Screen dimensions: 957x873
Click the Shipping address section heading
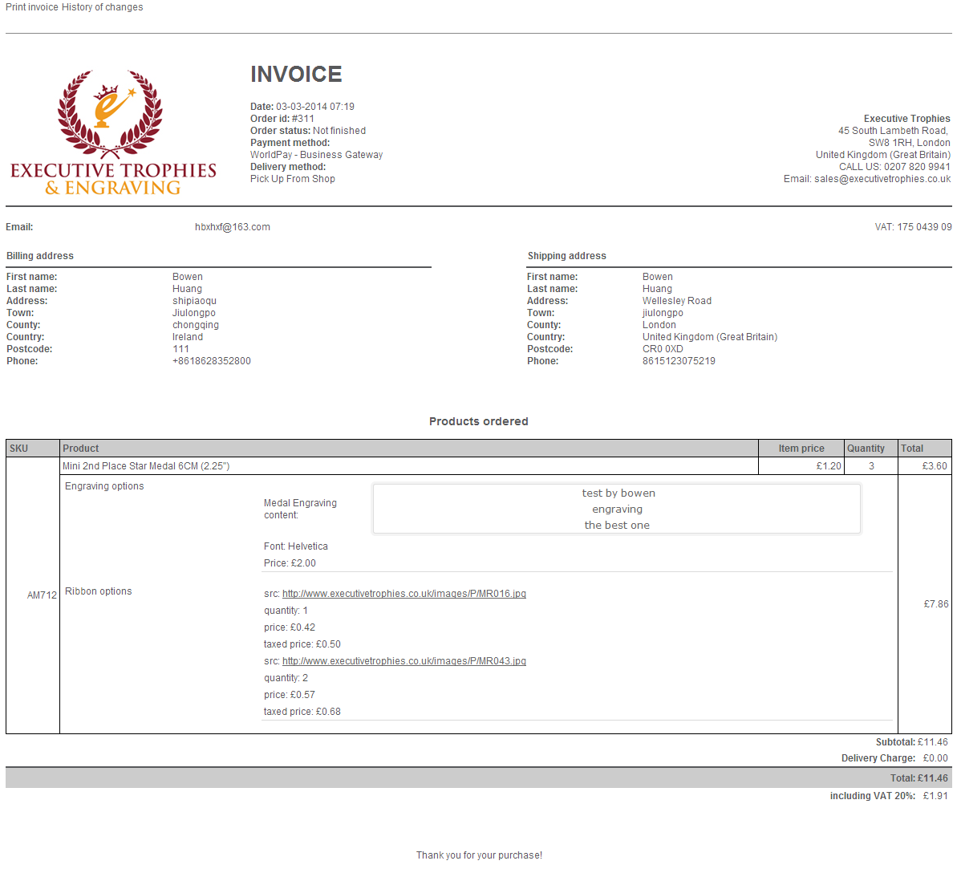[566, 256]
